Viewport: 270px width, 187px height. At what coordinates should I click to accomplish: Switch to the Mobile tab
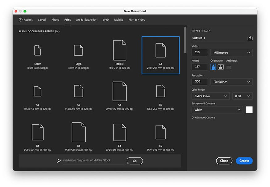(118, 20)
